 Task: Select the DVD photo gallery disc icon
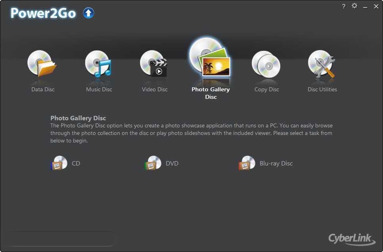click(x=153, y=163)
